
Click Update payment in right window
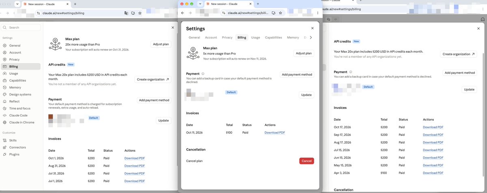tap(469, 89)
